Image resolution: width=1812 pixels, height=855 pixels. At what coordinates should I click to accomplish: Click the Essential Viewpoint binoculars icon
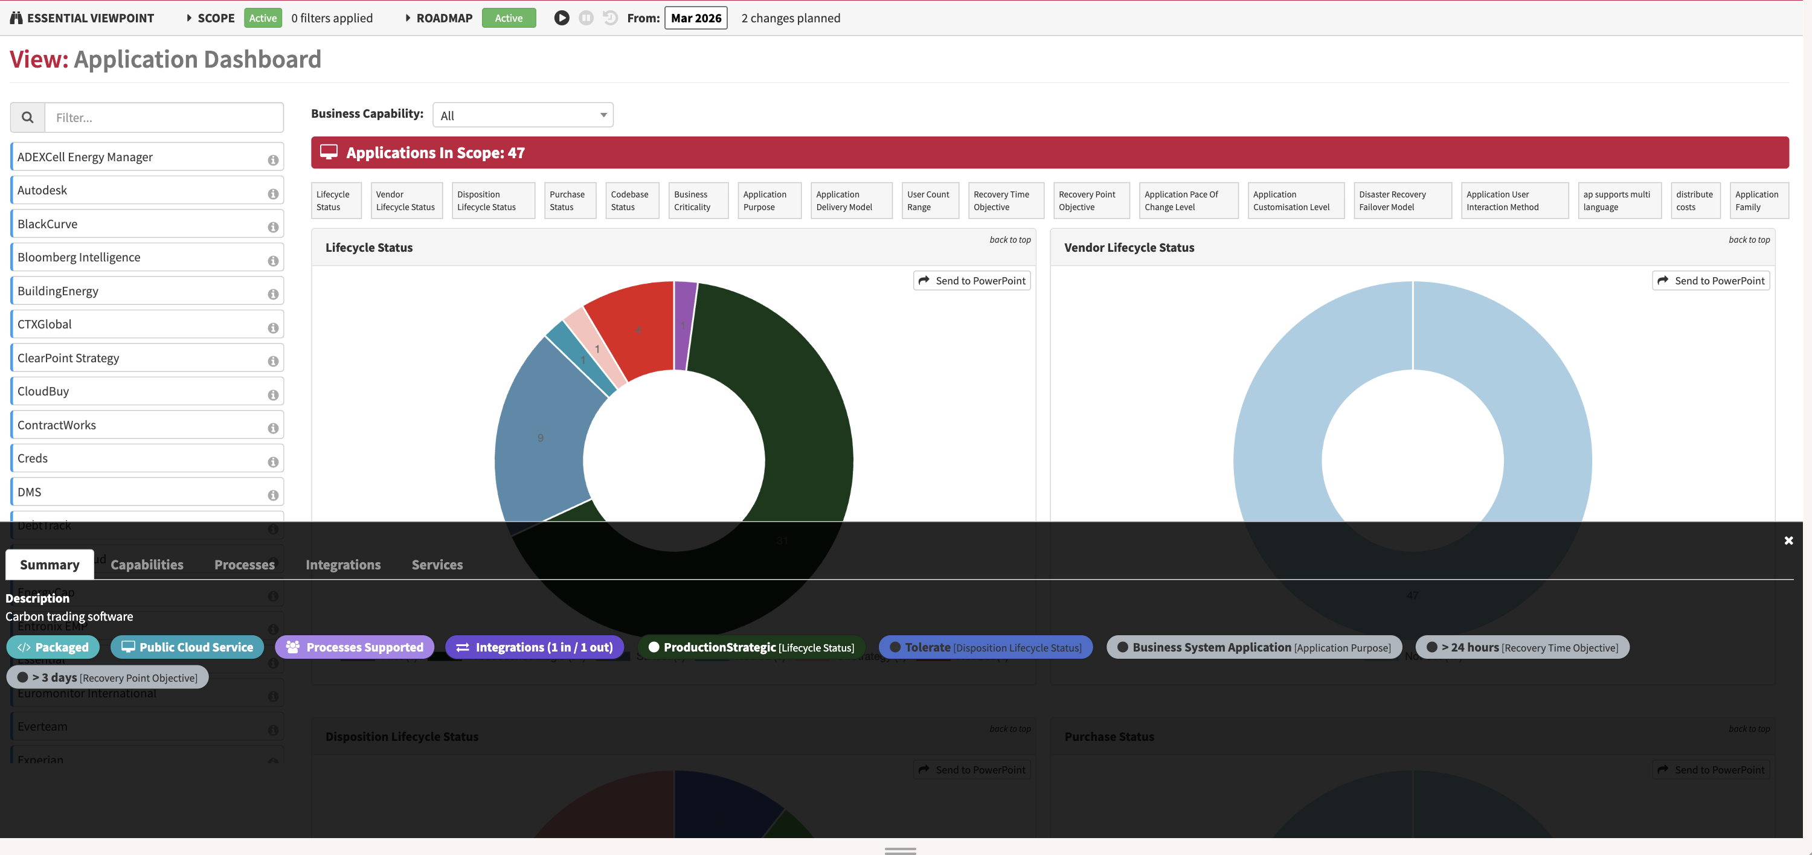16,18
